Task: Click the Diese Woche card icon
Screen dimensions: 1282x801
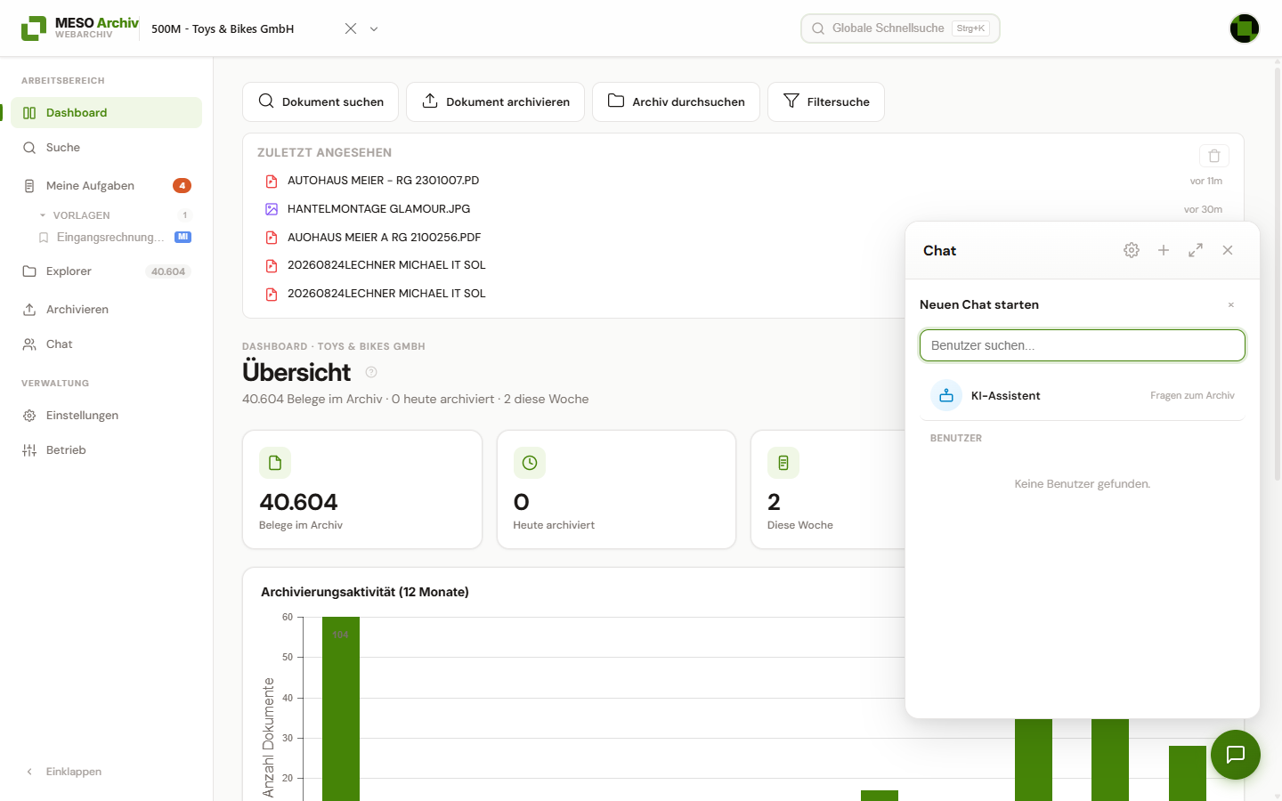Action: pyautogui.click(x=783, y=463)
